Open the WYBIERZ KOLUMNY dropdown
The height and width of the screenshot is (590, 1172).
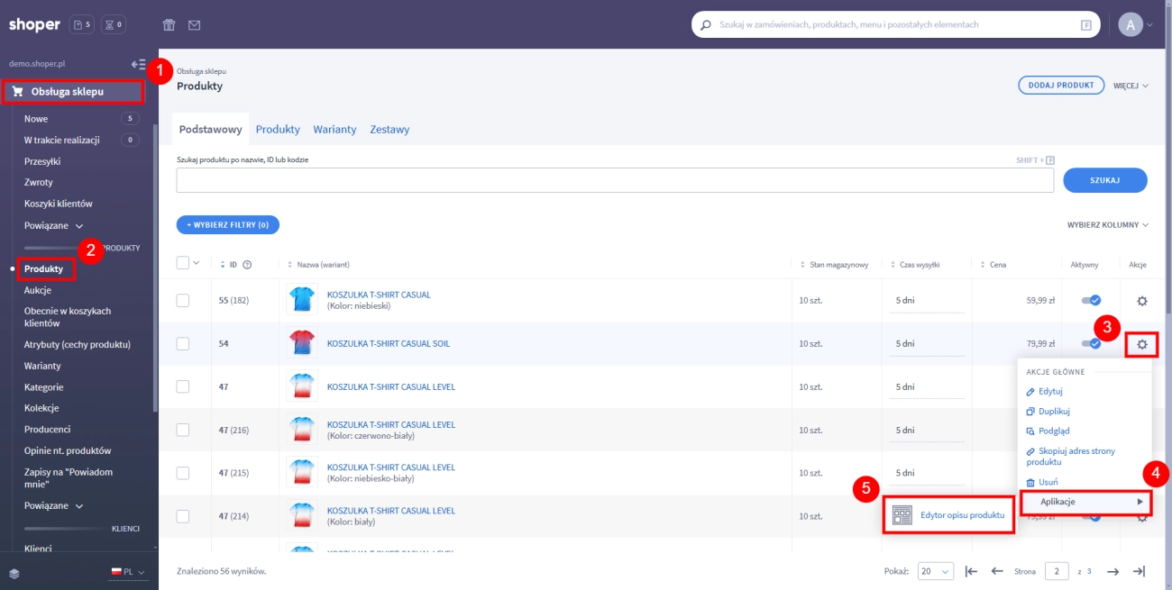[1108, 225]
